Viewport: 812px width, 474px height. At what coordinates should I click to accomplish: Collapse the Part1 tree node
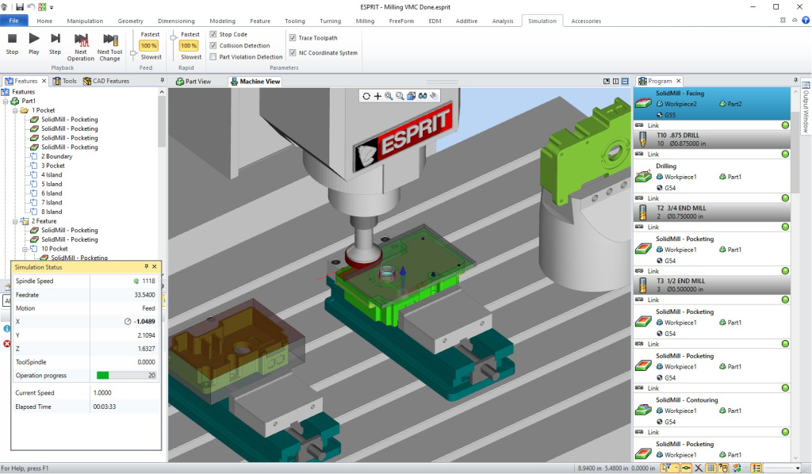click(6, 101)
